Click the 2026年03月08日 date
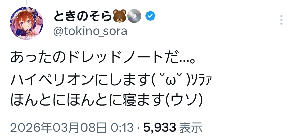 [x=58, y=128]
